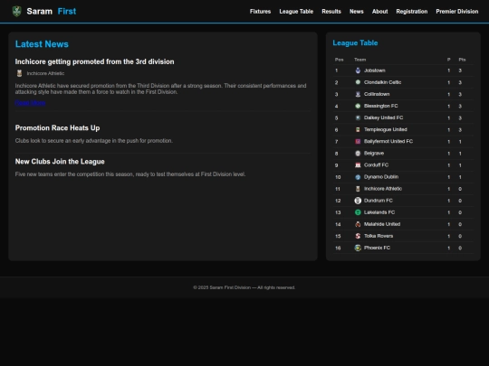Open the Fixtures nav item

point(260,12)
